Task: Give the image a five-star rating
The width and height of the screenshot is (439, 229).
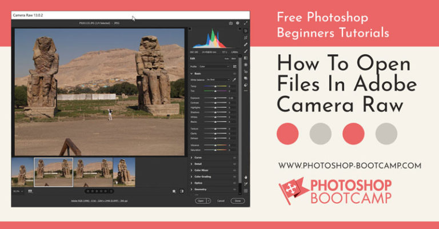Action: click(x=106, y=191)
